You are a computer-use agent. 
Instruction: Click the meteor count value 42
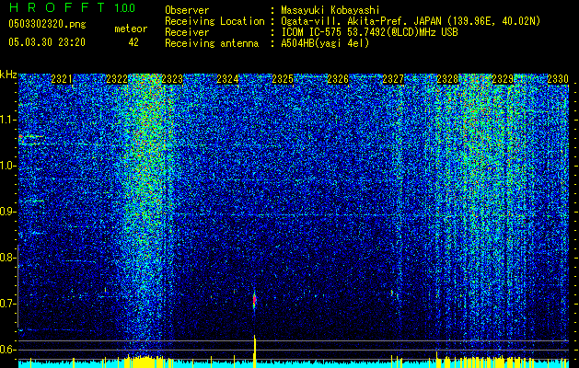pos(133,42)
